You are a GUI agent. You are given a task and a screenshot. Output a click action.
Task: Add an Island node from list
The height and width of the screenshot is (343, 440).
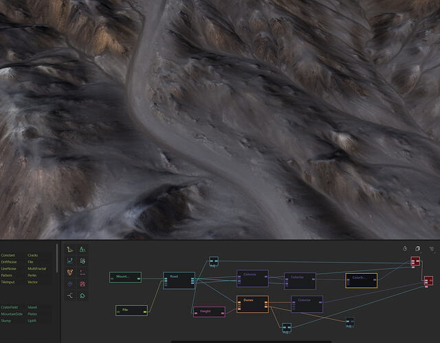tap(32, 307)
